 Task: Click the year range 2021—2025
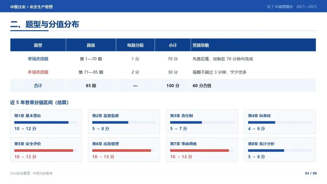(306, 7)
